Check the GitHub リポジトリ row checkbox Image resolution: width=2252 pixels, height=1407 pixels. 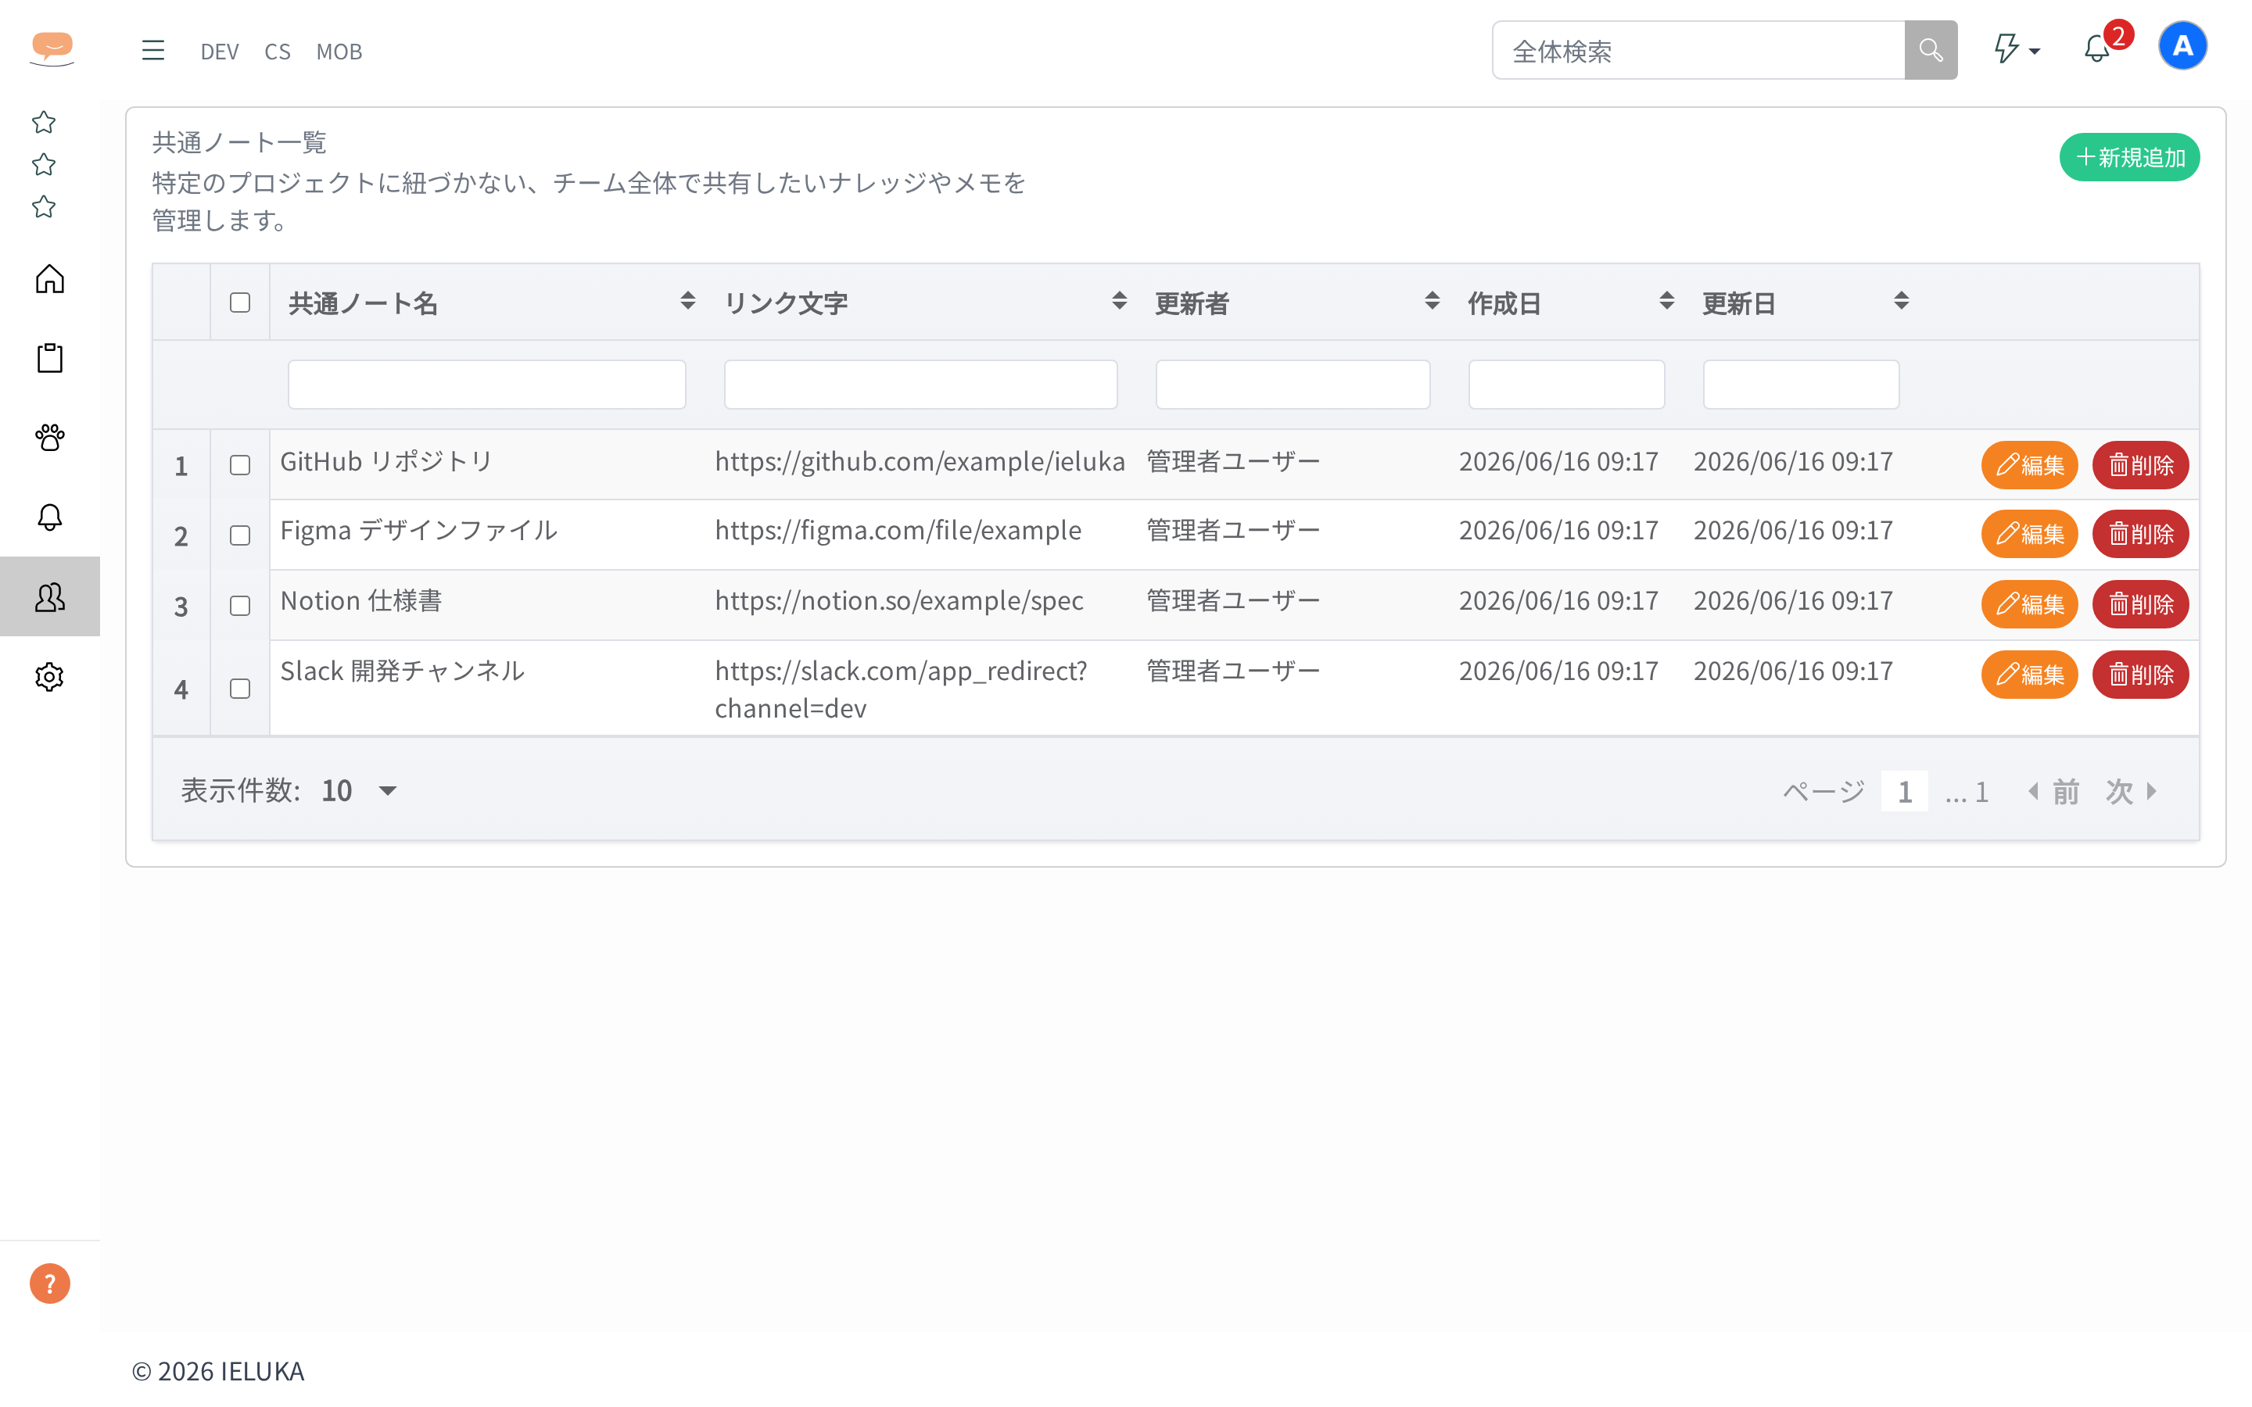pyautogui.click(x=240, y=465)
